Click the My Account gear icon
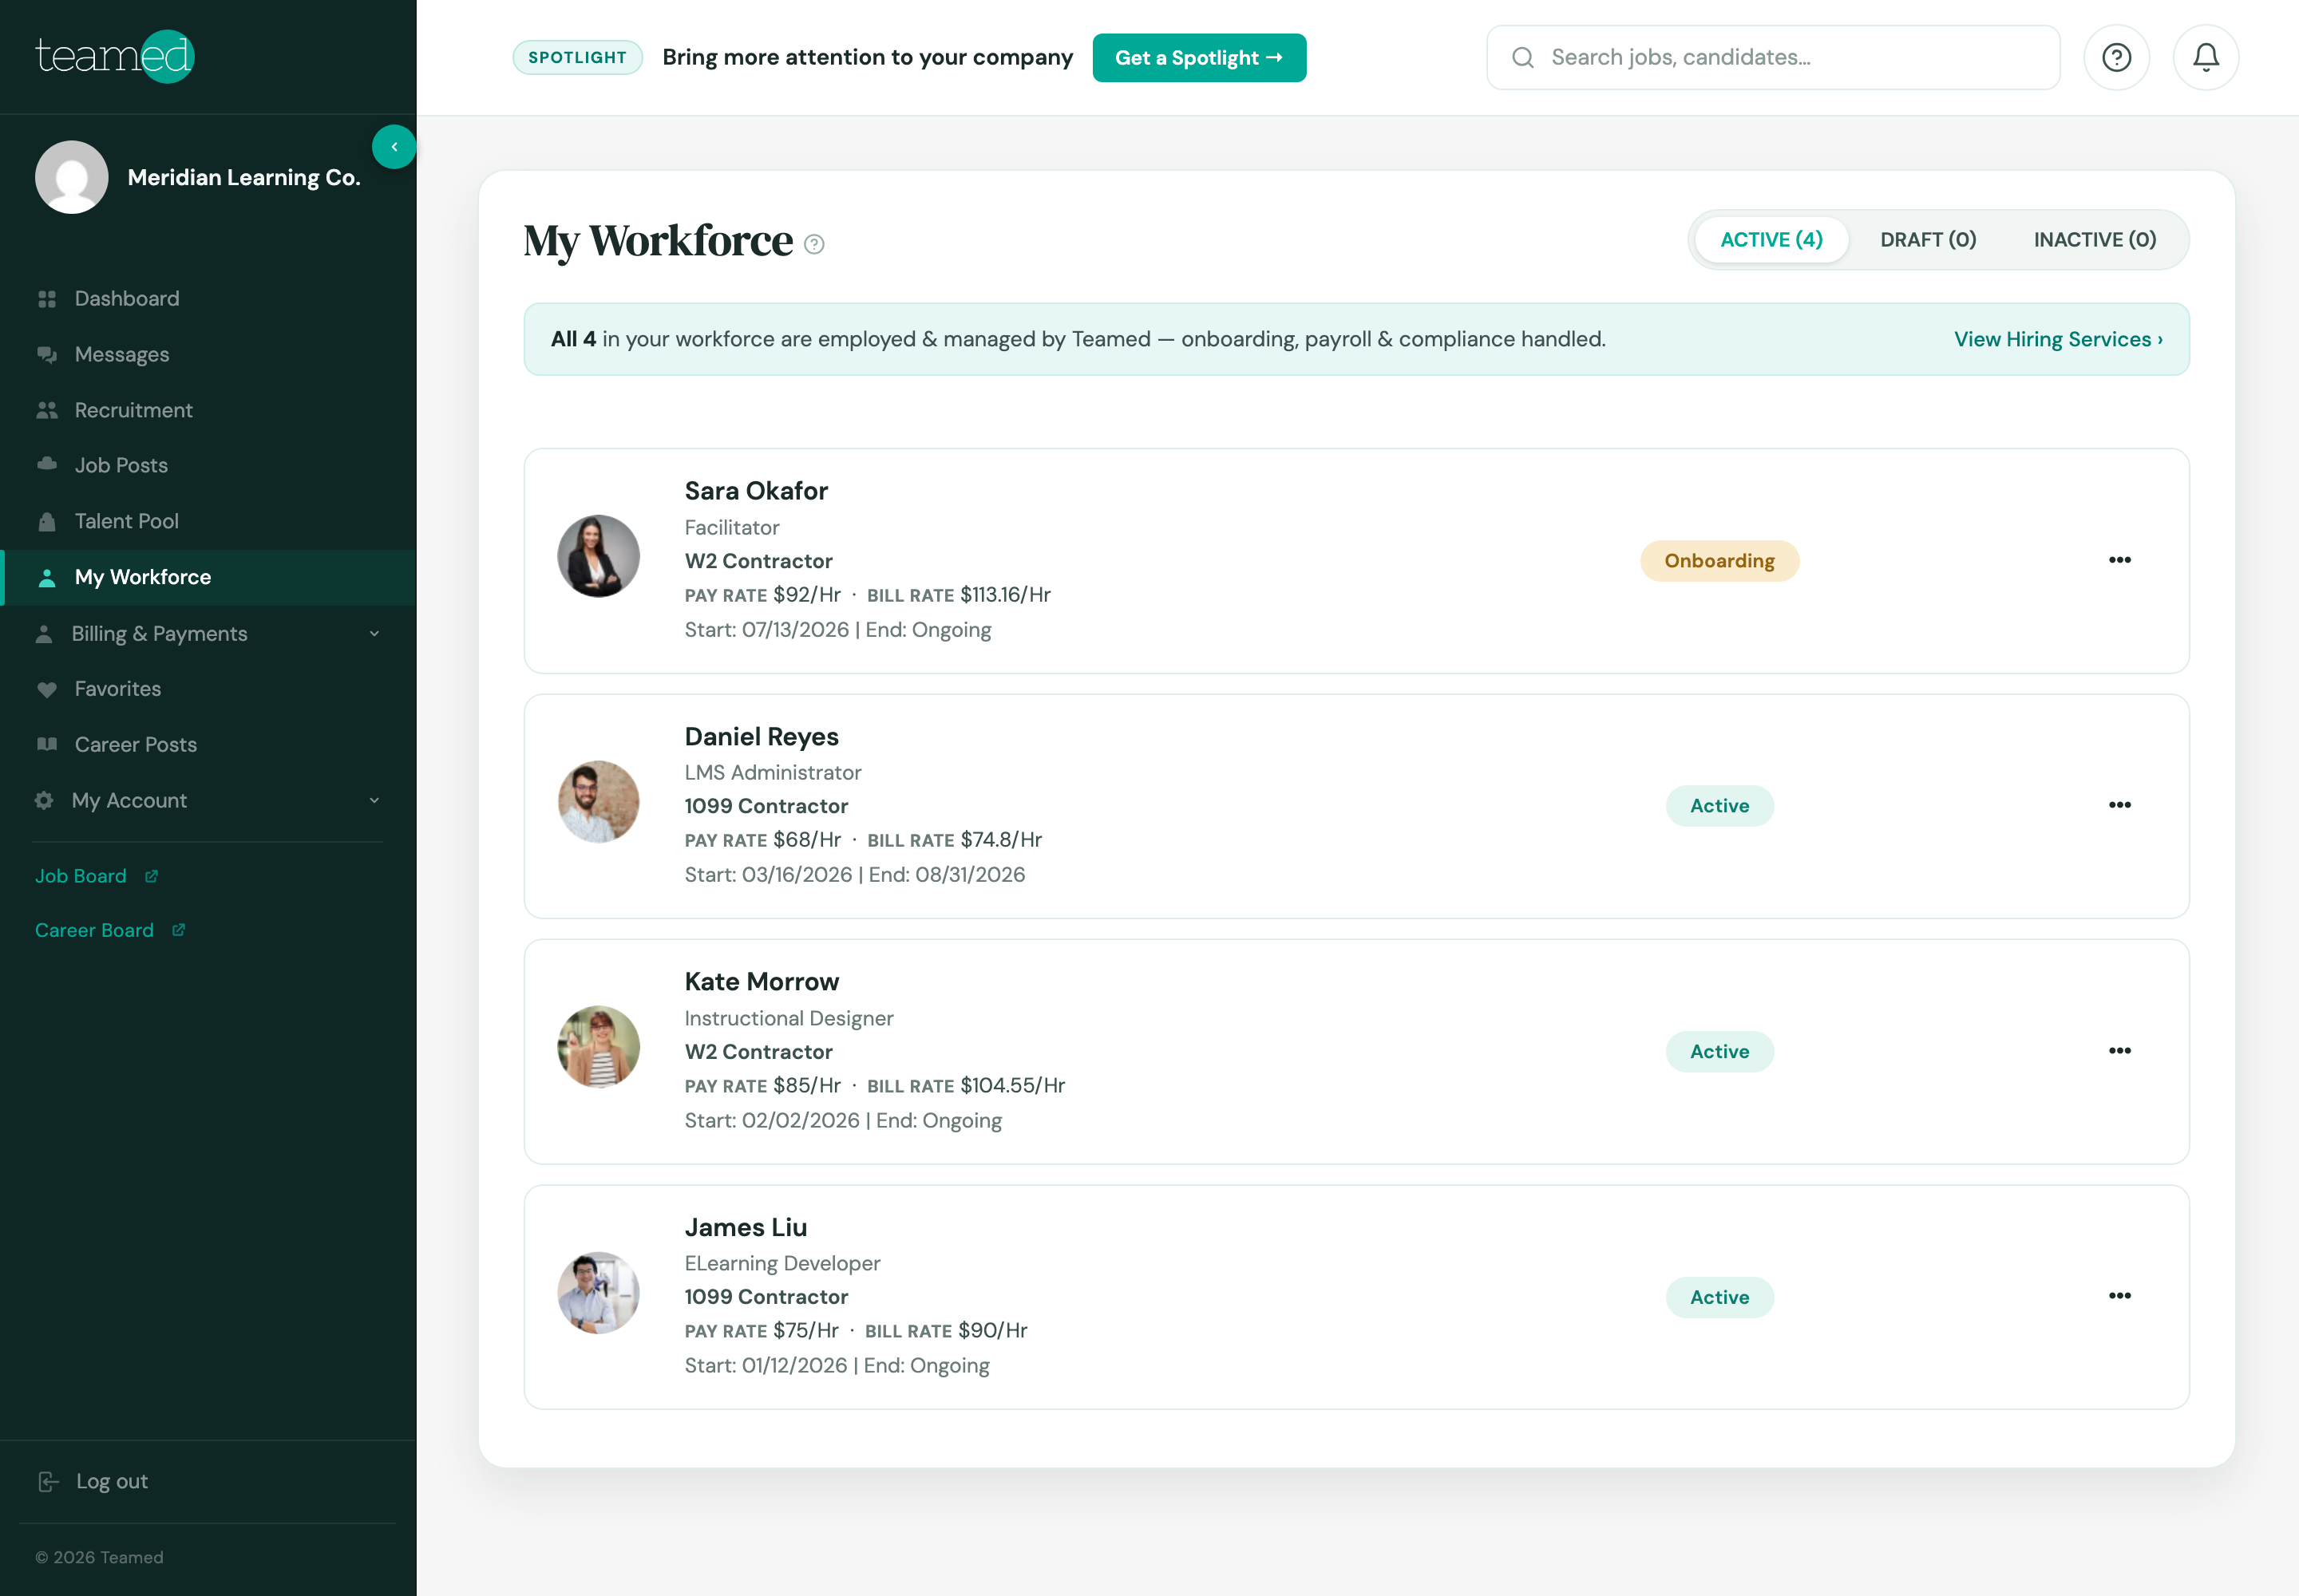2299x1596 pixels. [44, 800]
